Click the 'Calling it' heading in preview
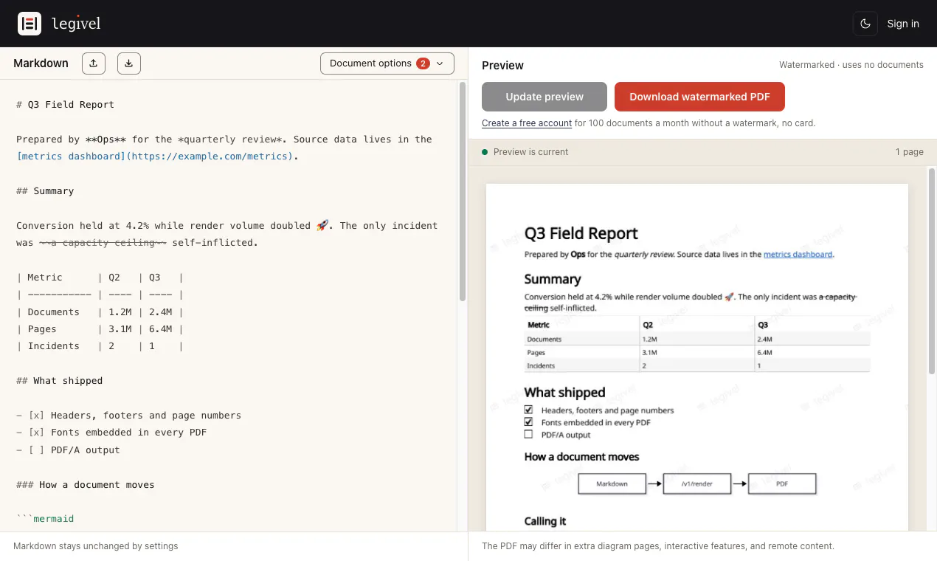The width and height of the screenshot is (937, 561). [545, 521]
